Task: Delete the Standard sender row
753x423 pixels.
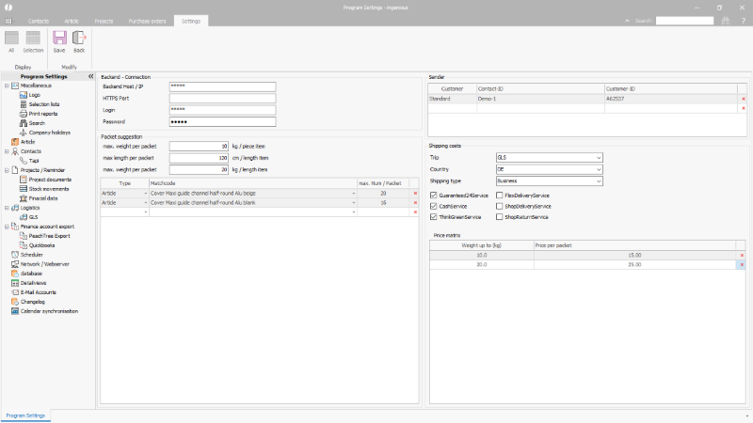Action: pyautogui.click(x=744, y=99)
